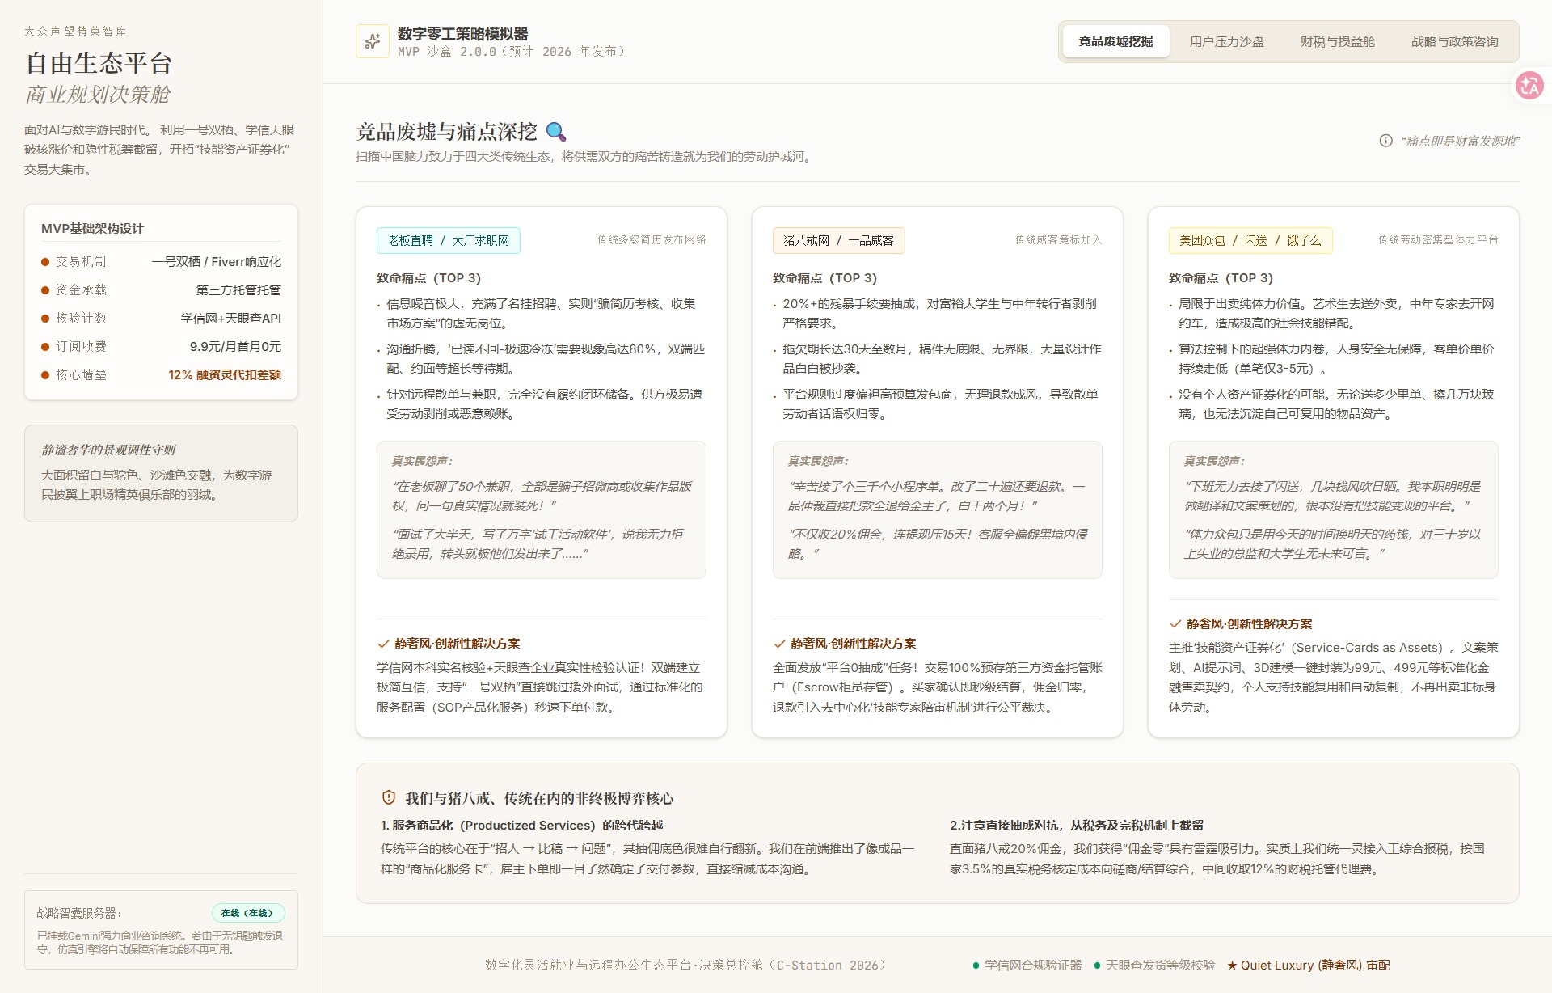Click the 在线 status badge in the server box

pos(248,913)
